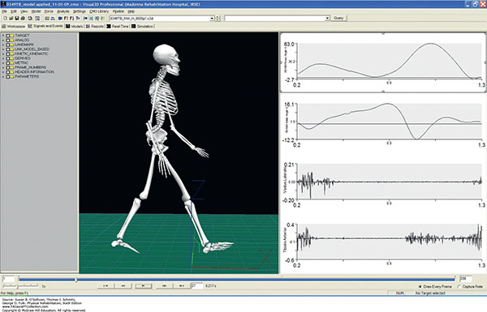The height and width of the screenshot is (312, 487).
Task: Switch to the Signals and Events tab
Action: [x=45, y=26]
